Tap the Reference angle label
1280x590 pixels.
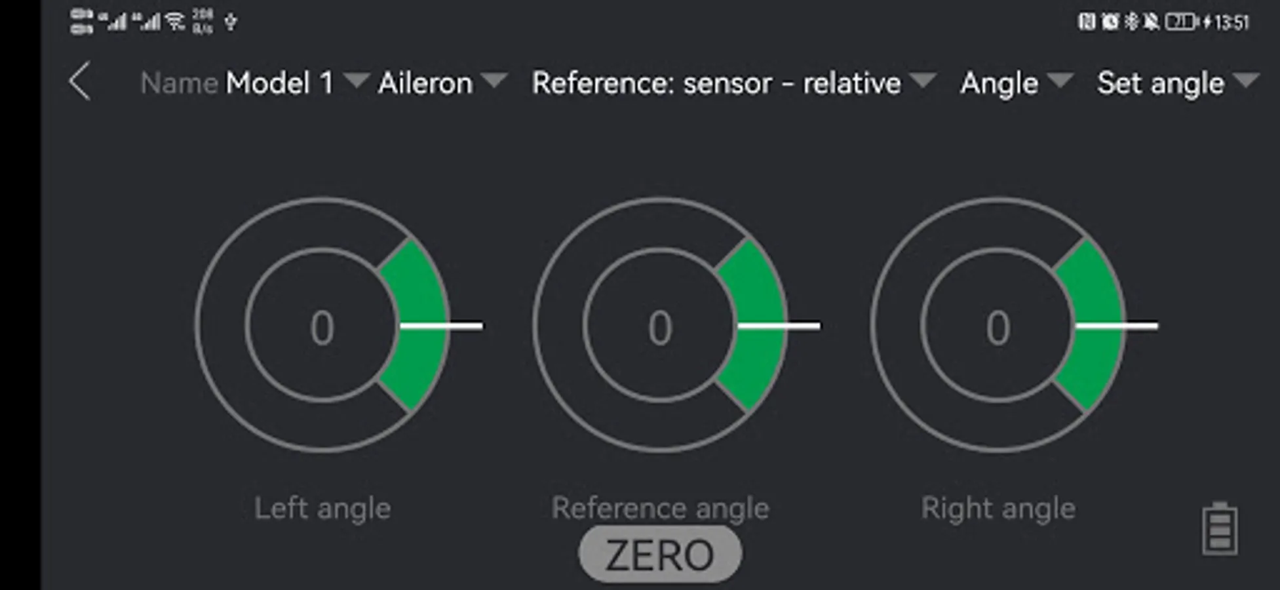pyautogui.click(x=660, y=509)
